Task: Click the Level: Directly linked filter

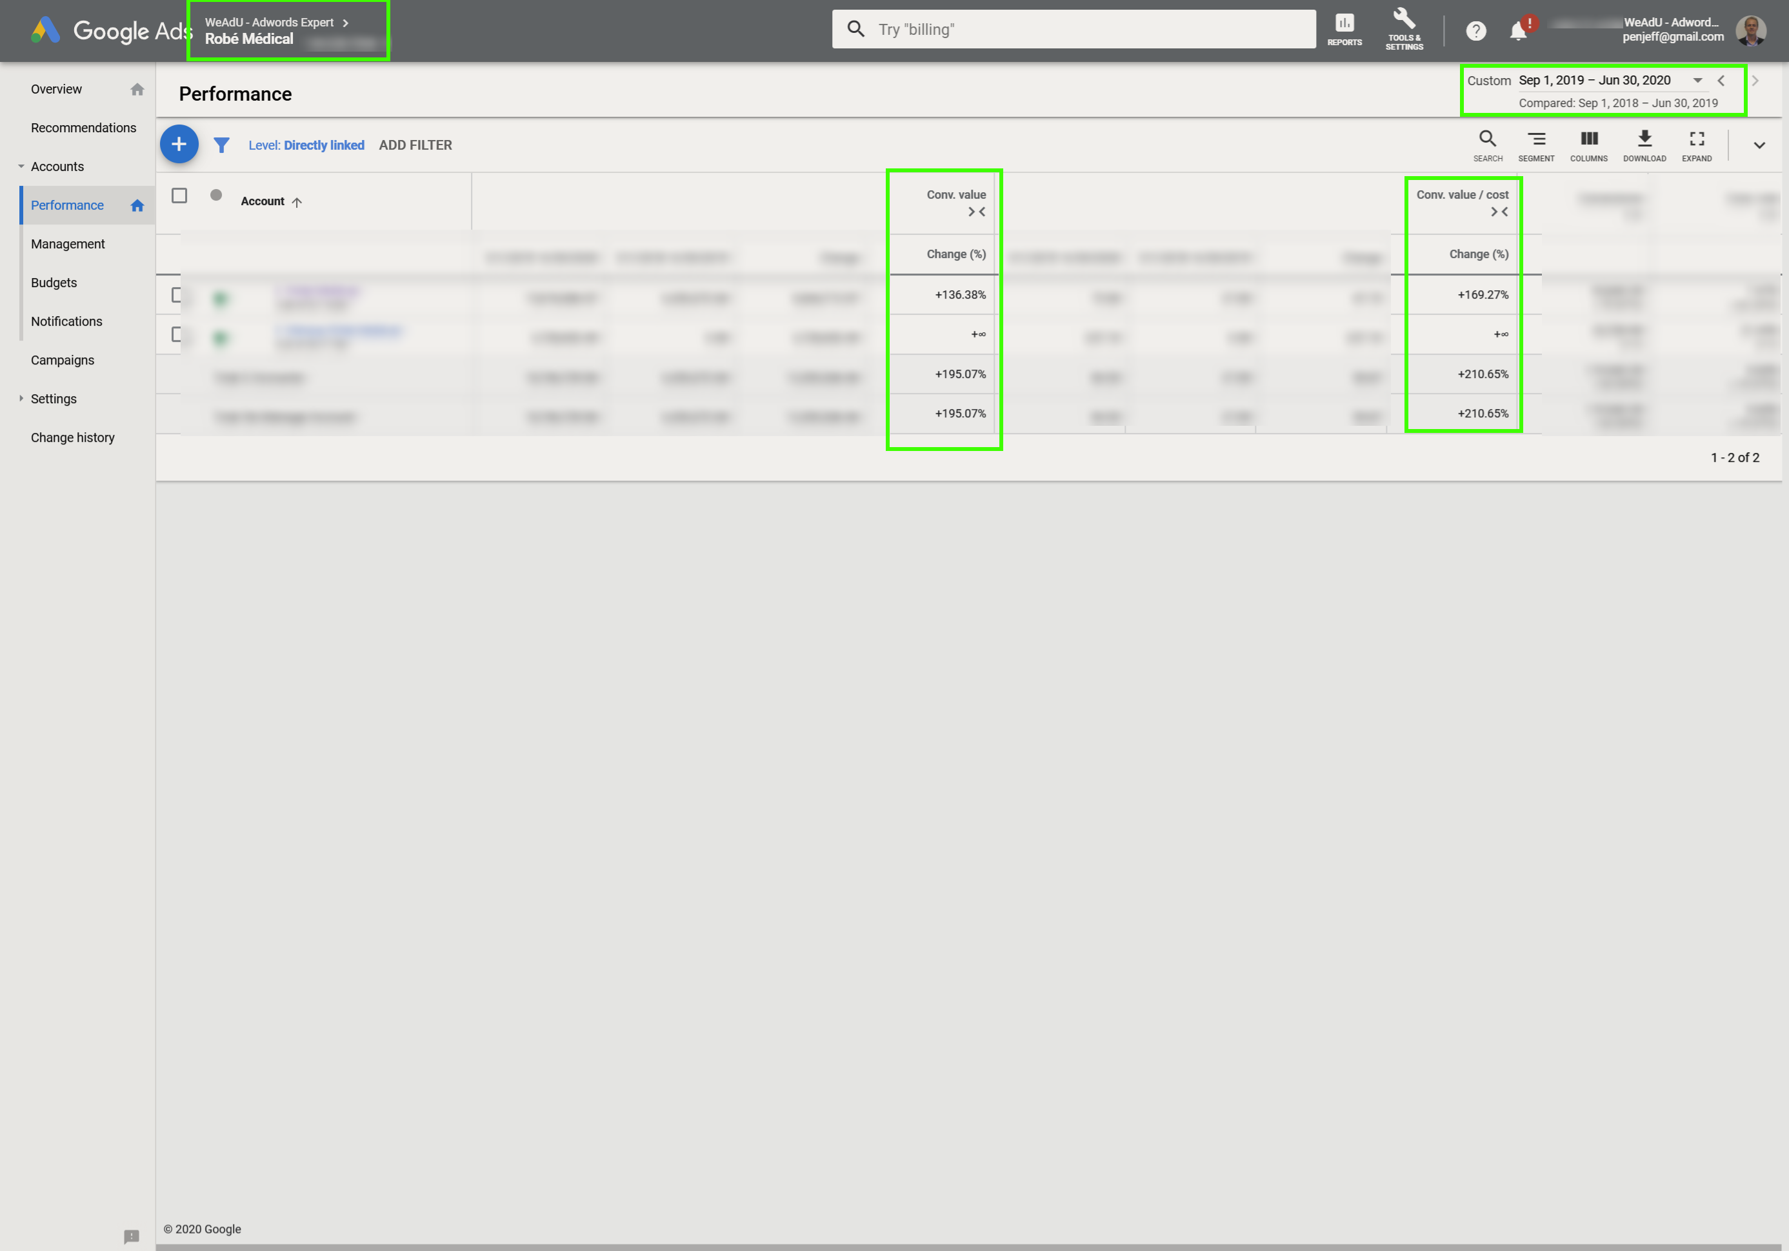Action: [x=306, y=145]
